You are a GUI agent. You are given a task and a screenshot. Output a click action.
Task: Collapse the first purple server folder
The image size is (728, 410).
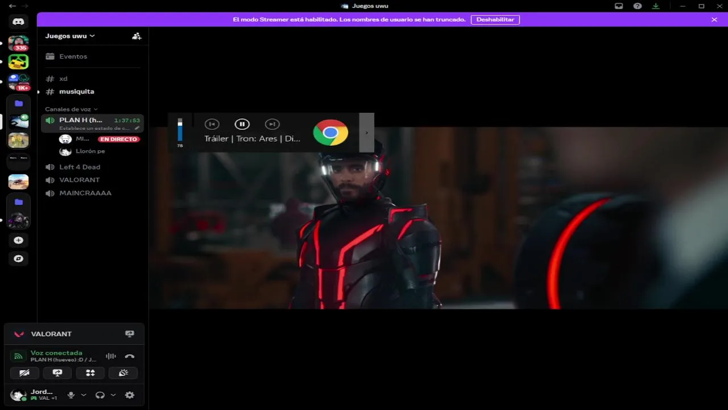click(18, 104)
